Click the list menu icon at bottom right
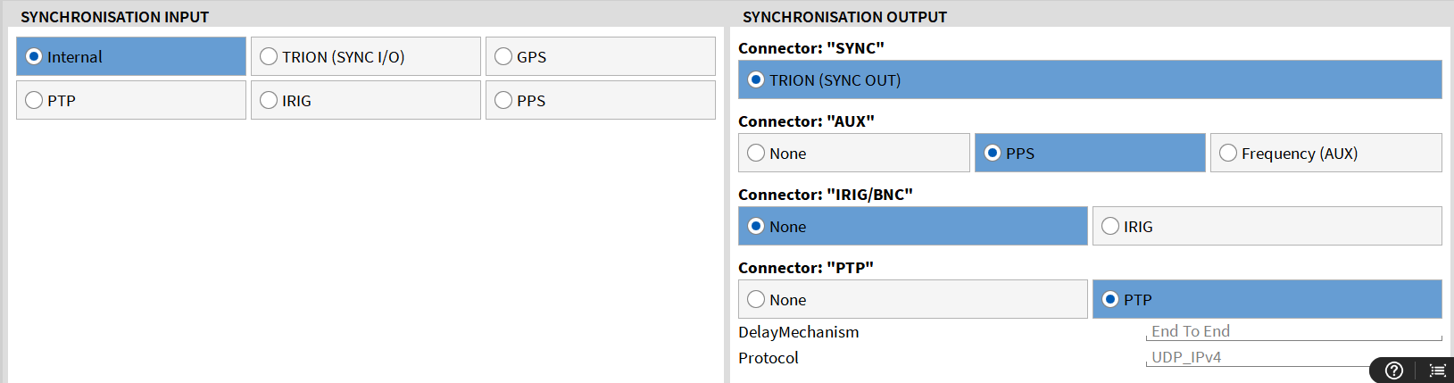The width and height of the screenshot is (1454, 383). (1437, 370)
